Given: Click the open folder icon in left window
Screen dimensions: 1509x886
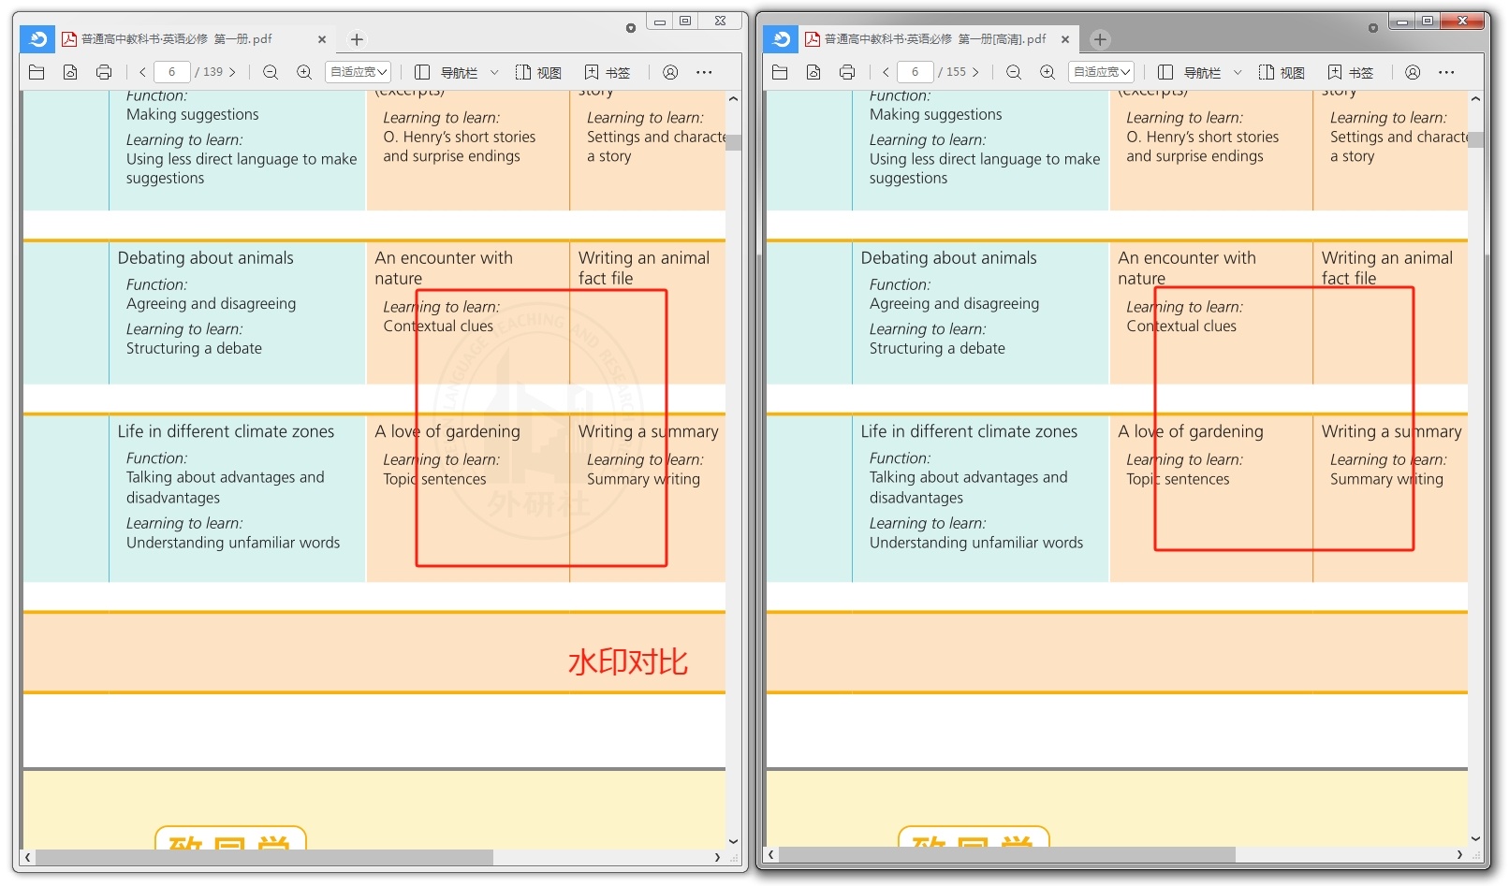Looking at the screenshot, I should [x=37, y=72].
